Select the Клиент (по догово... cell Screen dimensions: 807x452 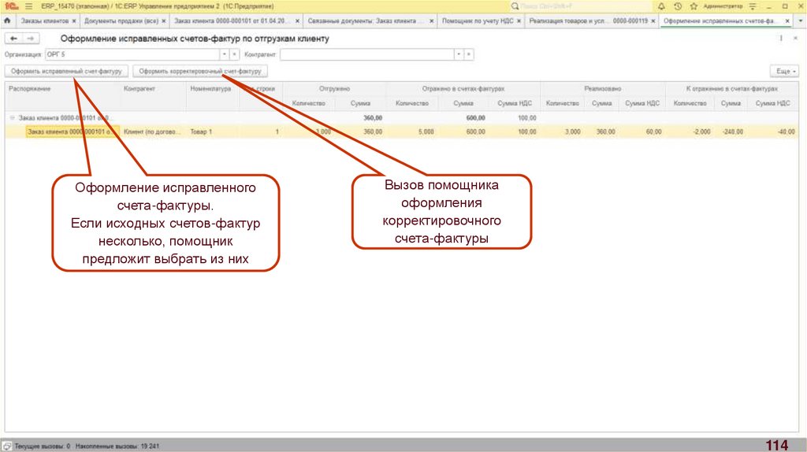(152, 132)
